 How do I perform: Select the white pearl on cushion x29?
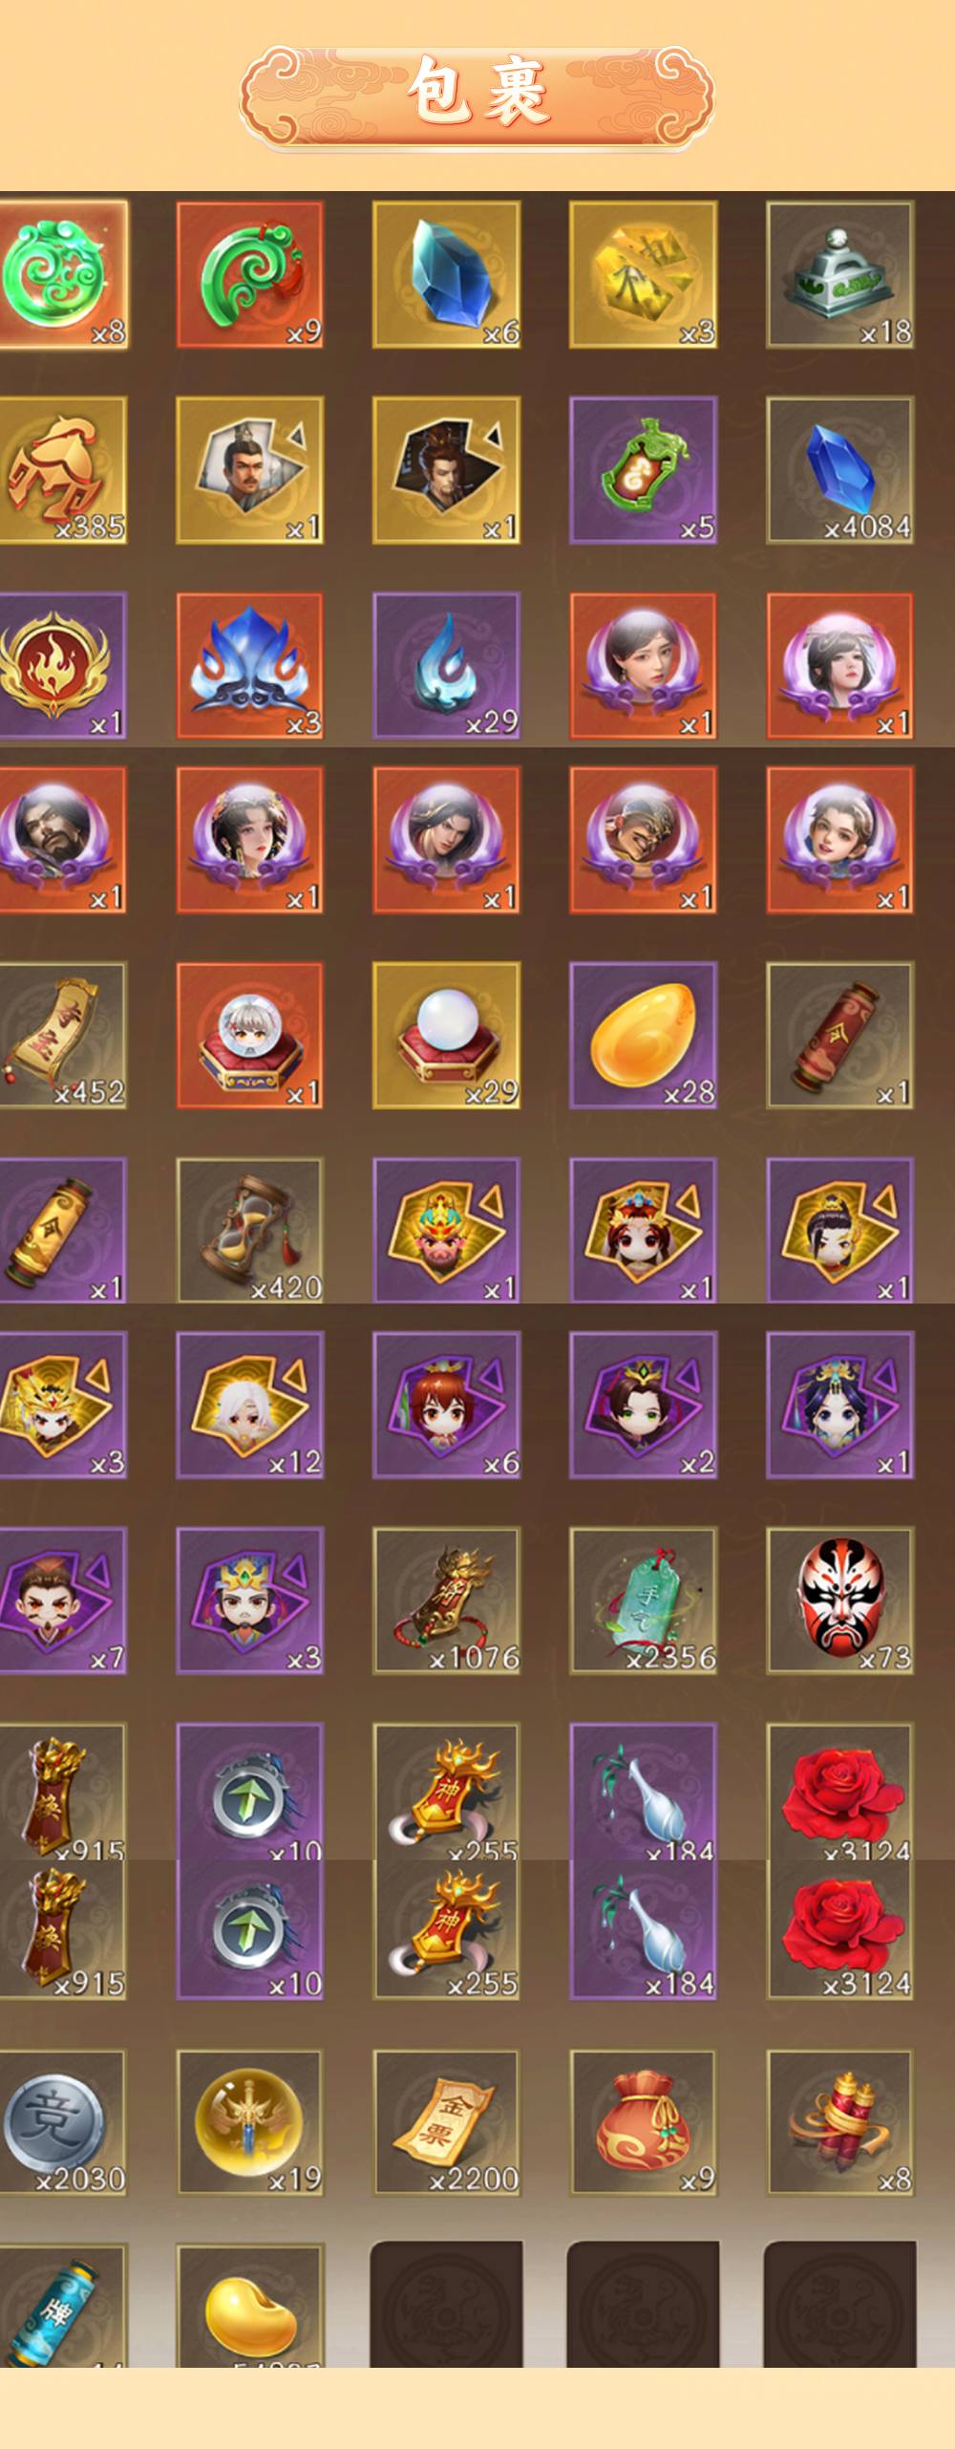point(447,1035)
